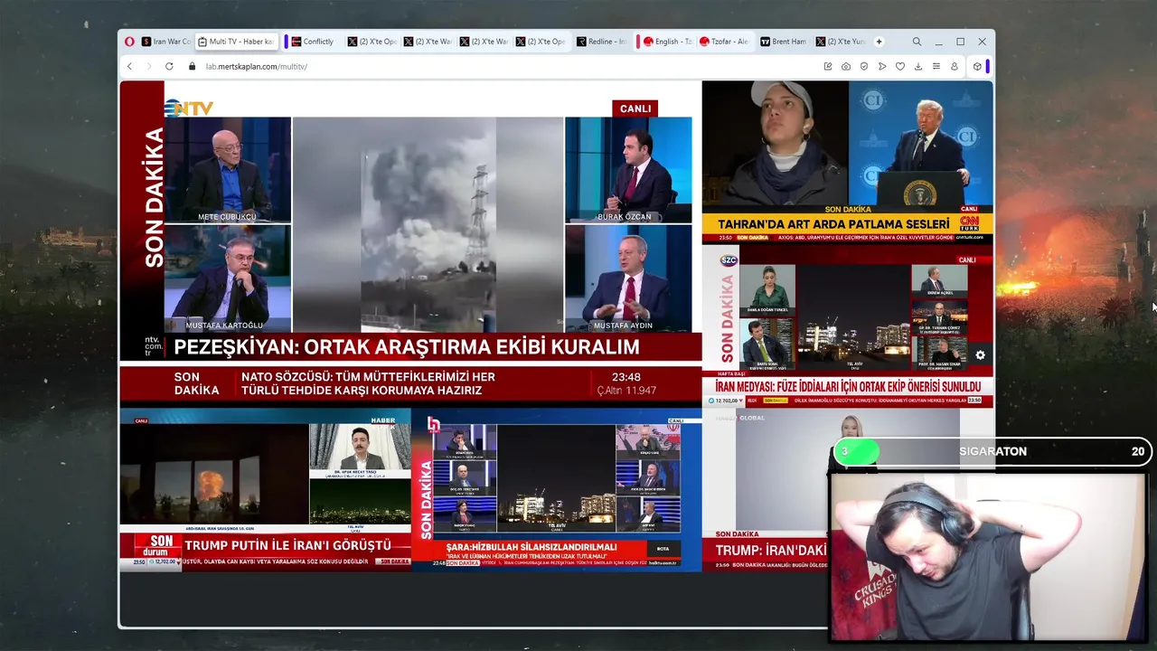1157x651 pixels.
Task: Open the profile account icon
Action: tap(955, 66)
